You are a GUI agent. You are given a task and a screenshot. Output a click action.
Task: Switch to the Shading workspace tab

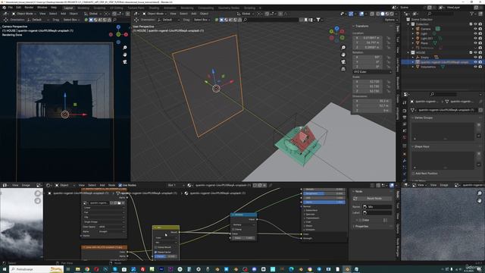coord(154,8)
